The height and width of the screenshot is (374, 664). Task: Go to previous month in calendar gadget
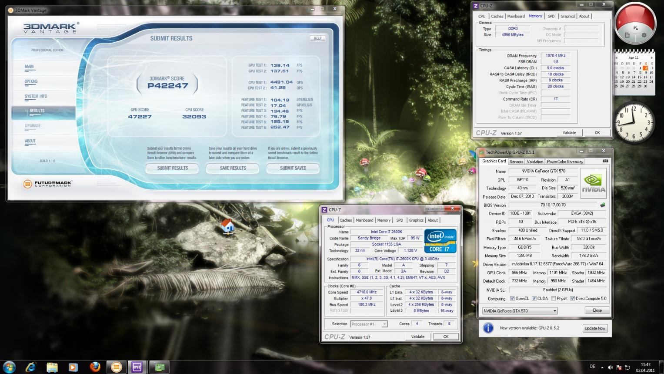616,57
